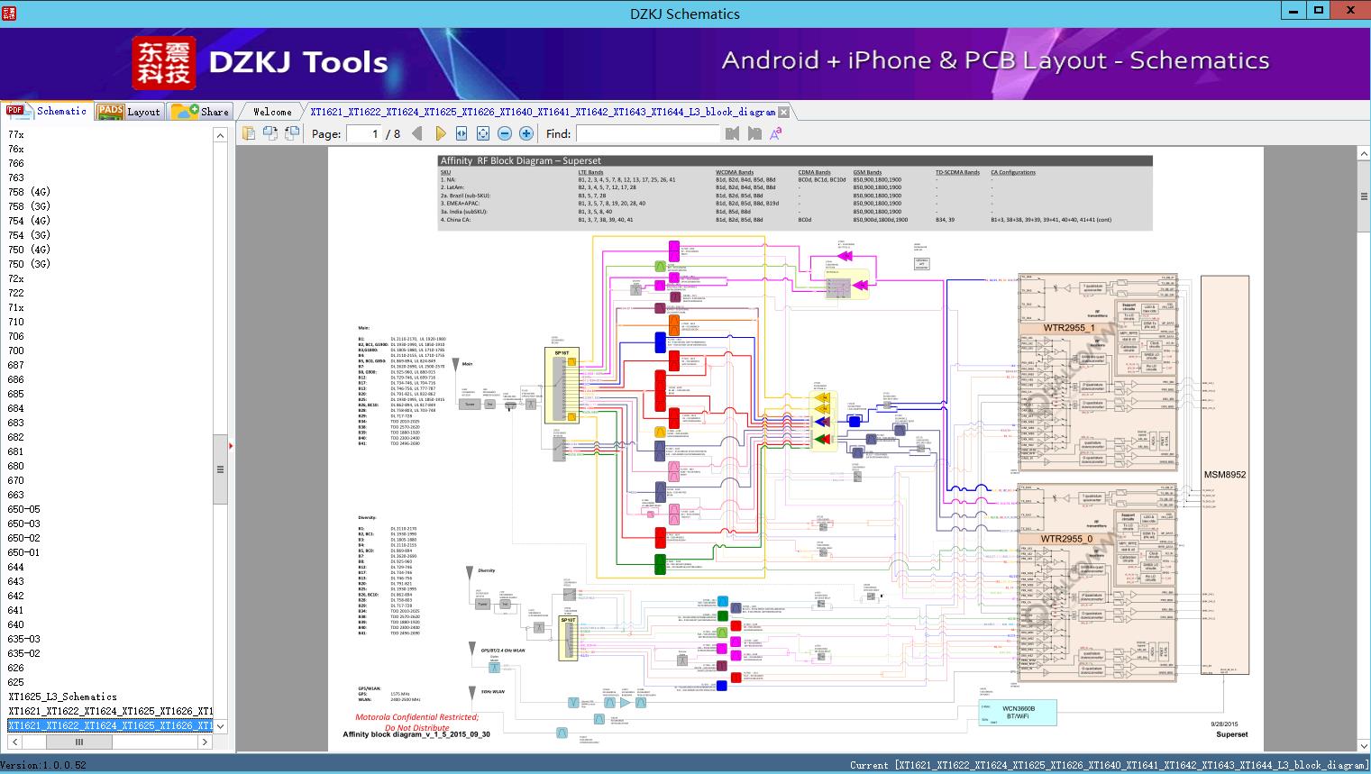The height and width of the screenshot is (774, 1371).
Task: Open the XT1625_L3_Schematics entry
Action: coord(63,697)
